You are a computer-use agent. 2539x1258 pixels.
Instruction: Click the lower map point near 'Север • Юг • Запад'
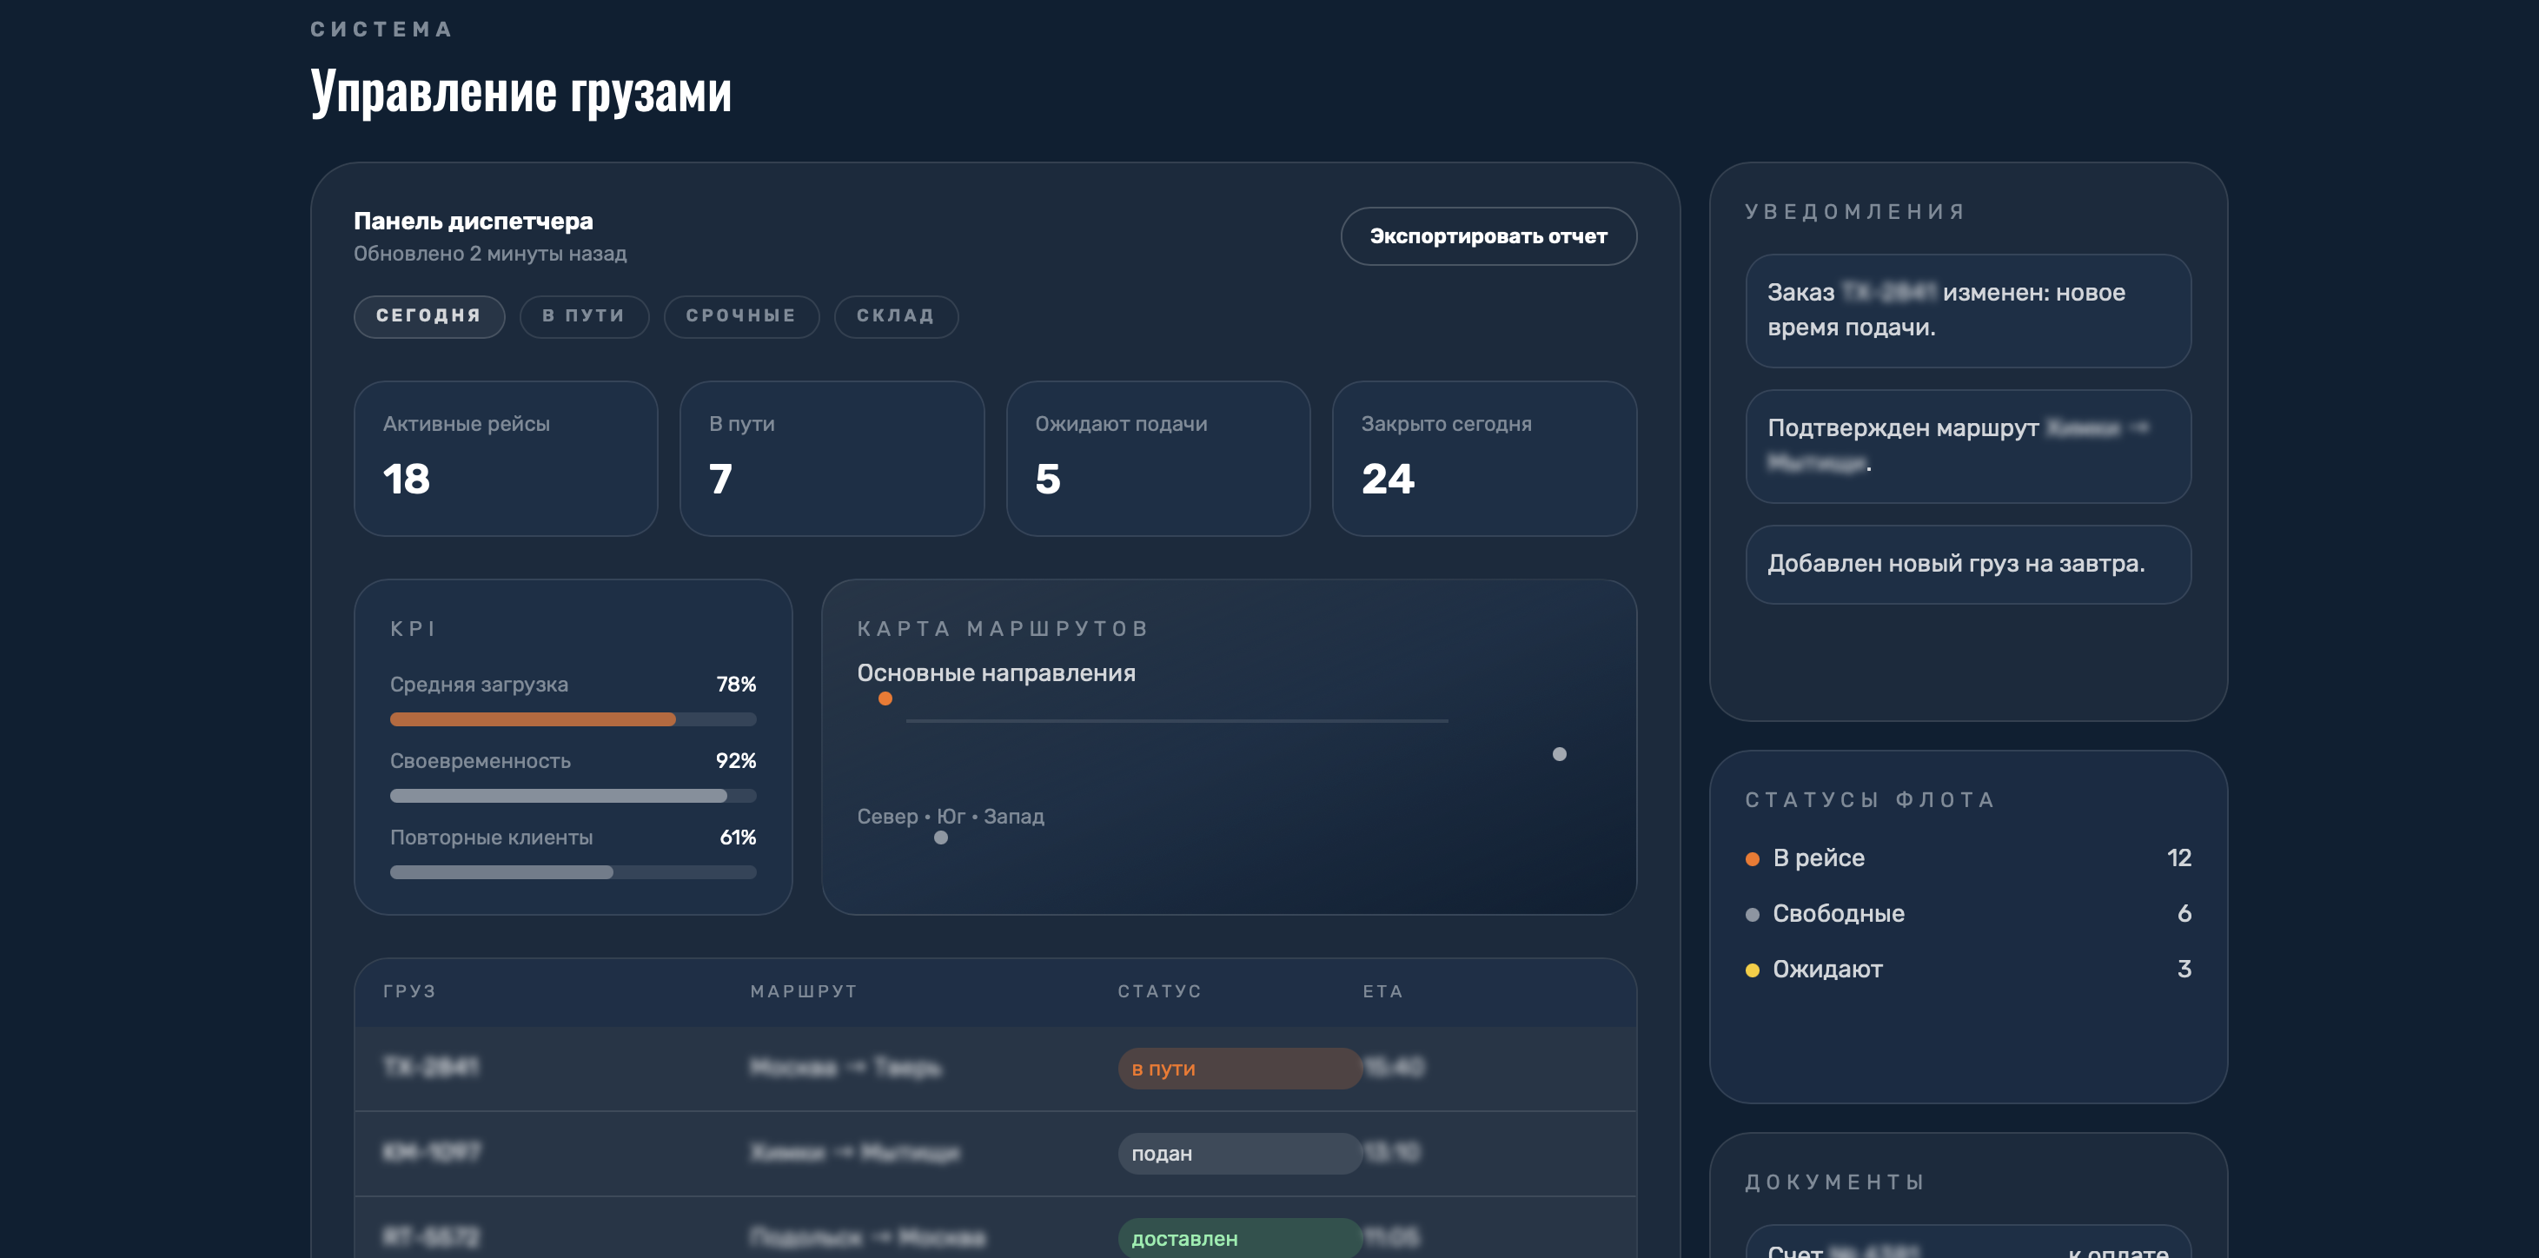940,838
